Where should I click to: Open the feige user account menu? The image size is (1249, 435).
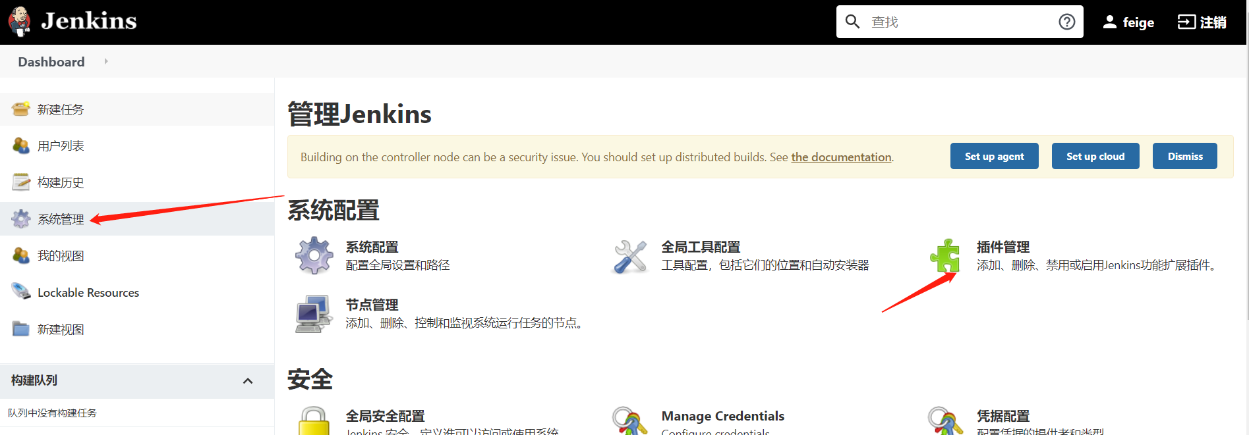(1128, 22)
